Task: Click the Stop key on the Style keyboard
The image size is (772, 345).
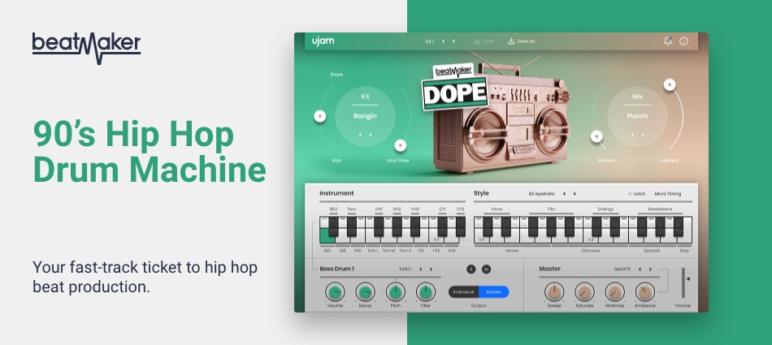Action: click(684, 239)
